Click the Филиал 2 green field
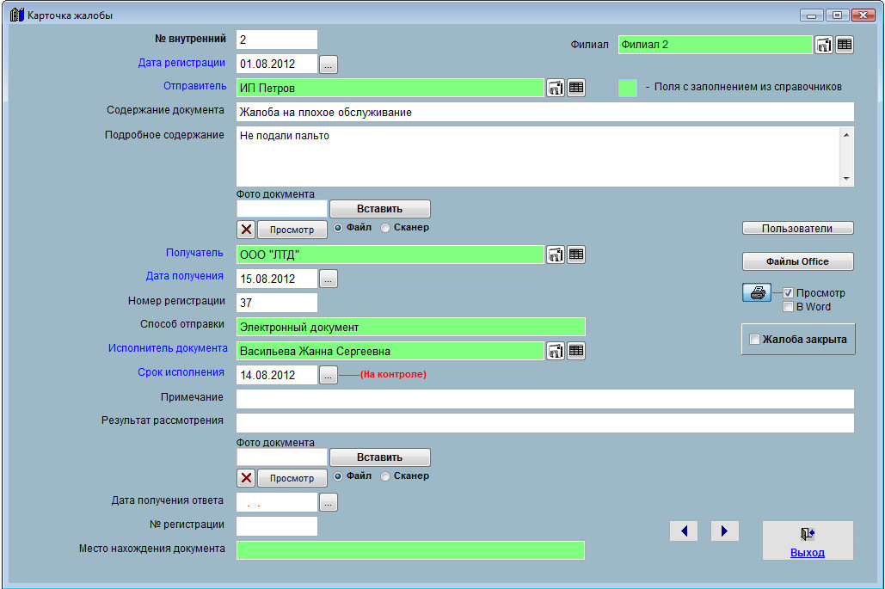Screen dimensions: 885x589 [715, 45]
